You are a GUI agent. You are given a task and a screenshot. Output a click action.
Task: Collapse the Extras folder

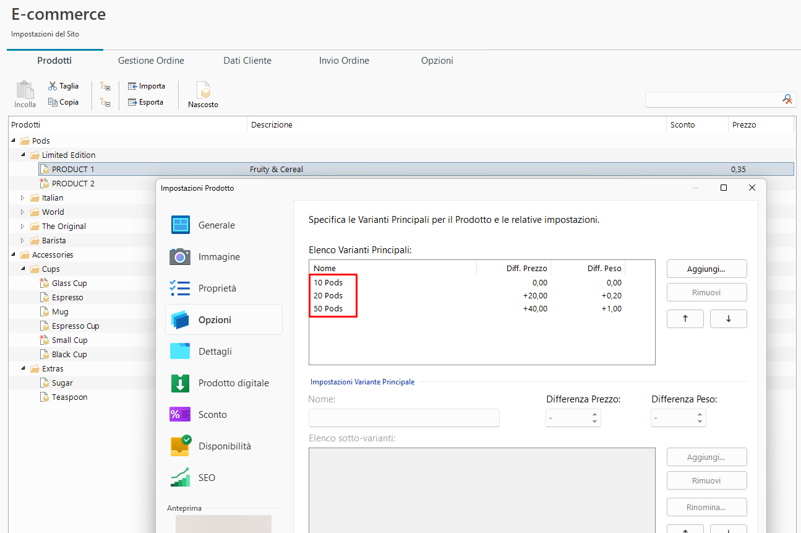coord(24,368)
